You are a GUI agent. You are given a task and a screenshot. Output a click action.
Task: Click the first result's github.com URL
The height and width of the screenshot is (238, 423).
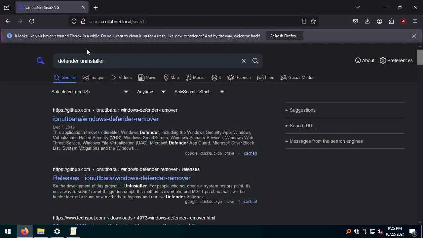(115, 110)
